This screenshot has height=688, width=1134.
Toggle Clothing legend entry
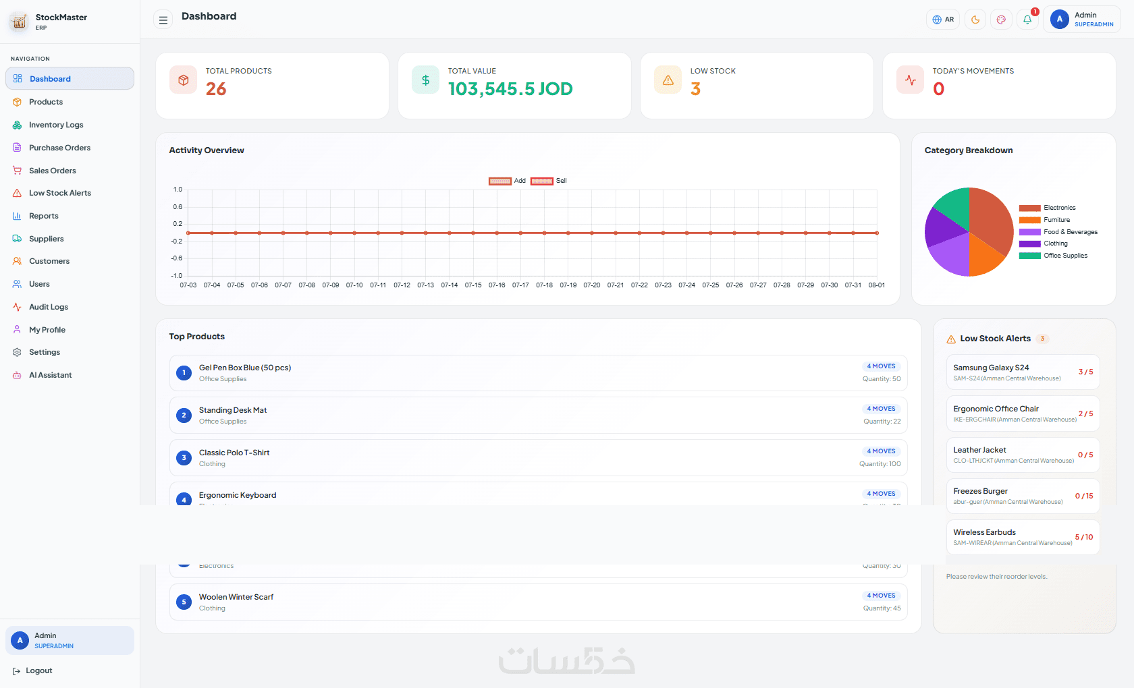pos(1044,243)
